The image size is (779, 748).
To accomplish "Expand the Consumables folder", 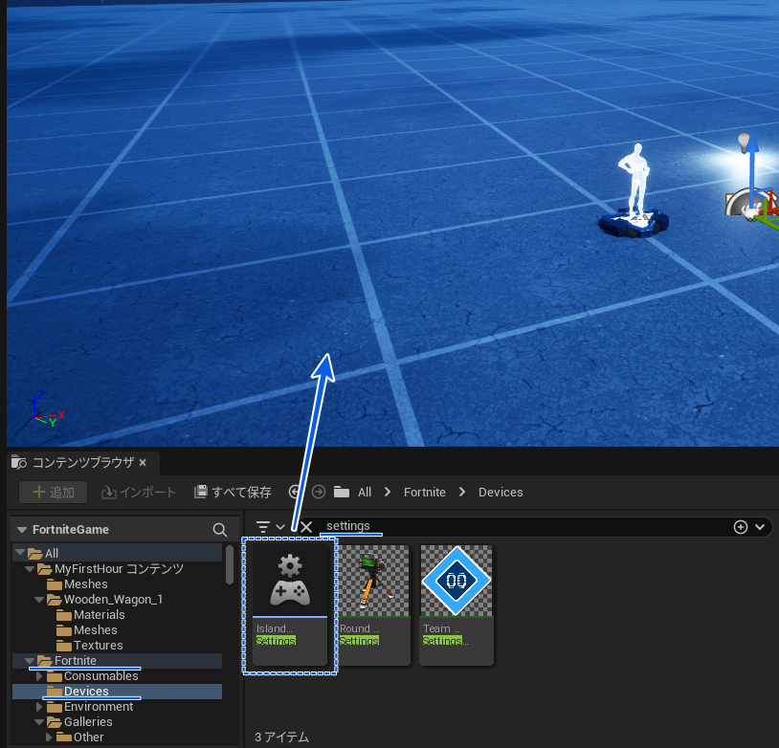I will coord(39,676).
